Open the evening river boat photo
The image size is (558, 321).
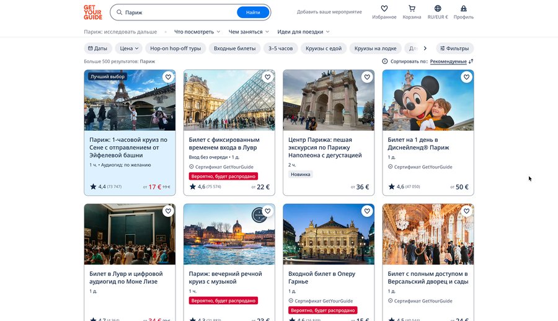click(229, 234)
